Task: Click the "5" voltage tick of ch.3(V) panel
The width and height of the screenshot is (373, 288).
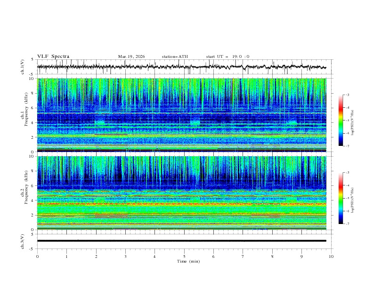Action: [x=32, y=234]
